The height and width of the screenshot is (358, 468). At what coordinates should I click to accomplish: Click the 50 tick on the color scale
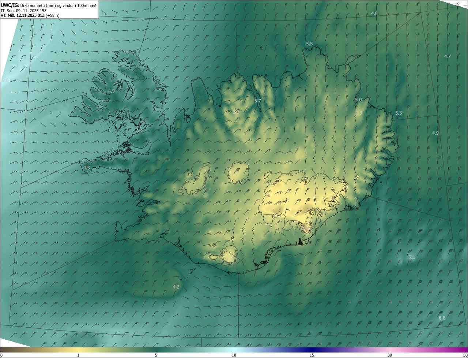pos(465,355)
